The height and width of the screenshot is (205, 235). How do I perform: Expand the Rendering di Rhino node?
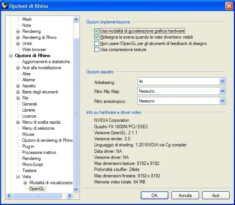(x=18, y=37)
